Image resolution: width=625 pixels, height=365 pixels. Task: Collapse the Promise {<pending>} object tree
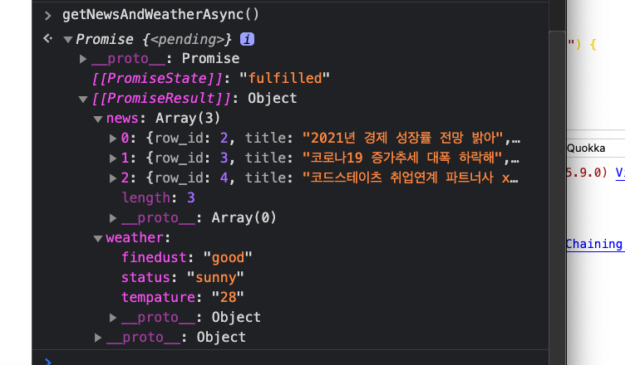(68, 40)
